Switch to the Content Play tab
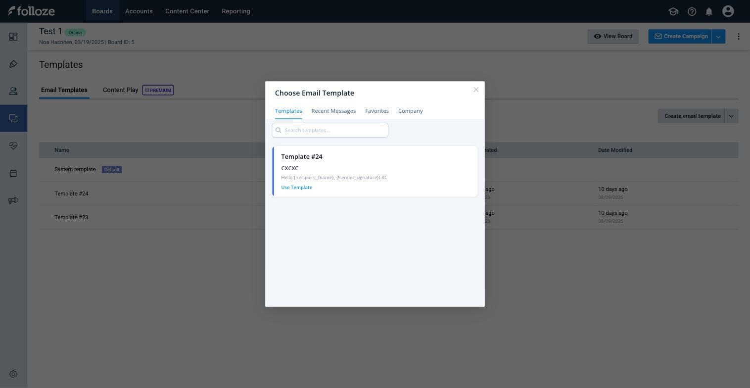Screen dimensions: 750x388 [121, 90]
